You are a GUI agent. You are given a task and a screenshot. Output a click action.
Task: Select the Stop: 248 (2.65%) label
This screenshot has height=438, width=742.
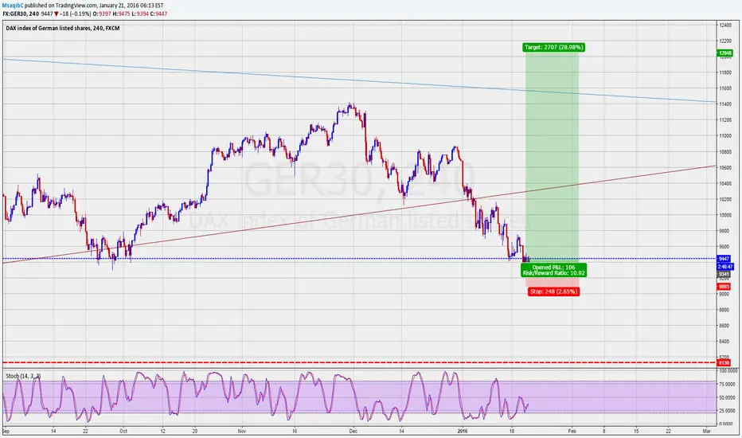pos(553,291)
